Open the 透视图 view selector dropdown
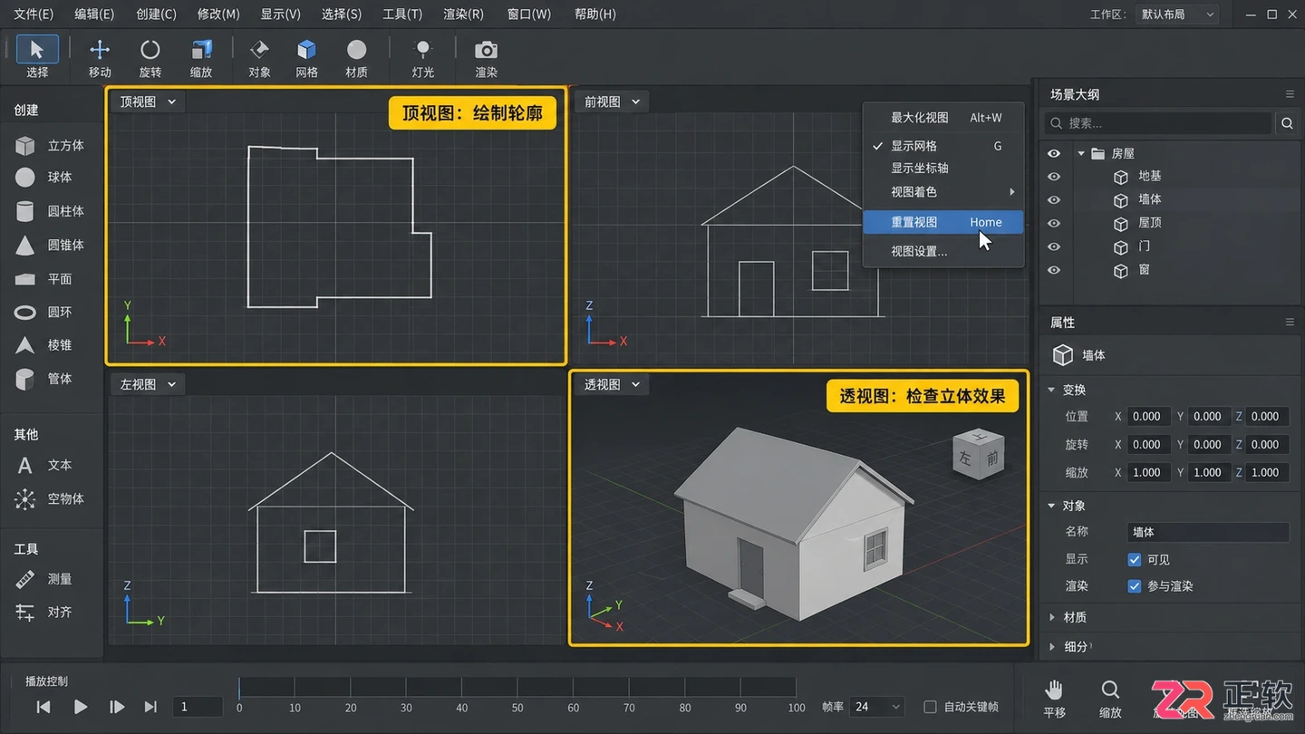The image size is (1305, 734). coord(612,384)
